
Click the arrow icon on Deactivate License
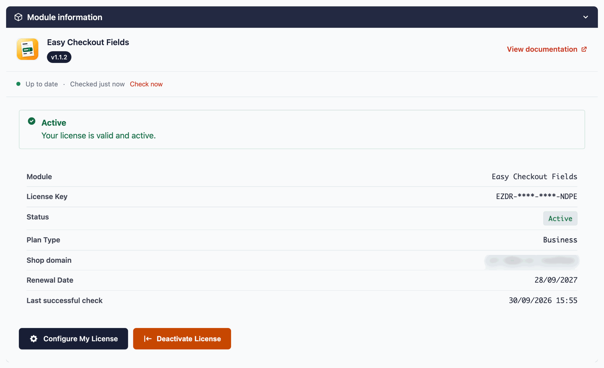(148, 339)
